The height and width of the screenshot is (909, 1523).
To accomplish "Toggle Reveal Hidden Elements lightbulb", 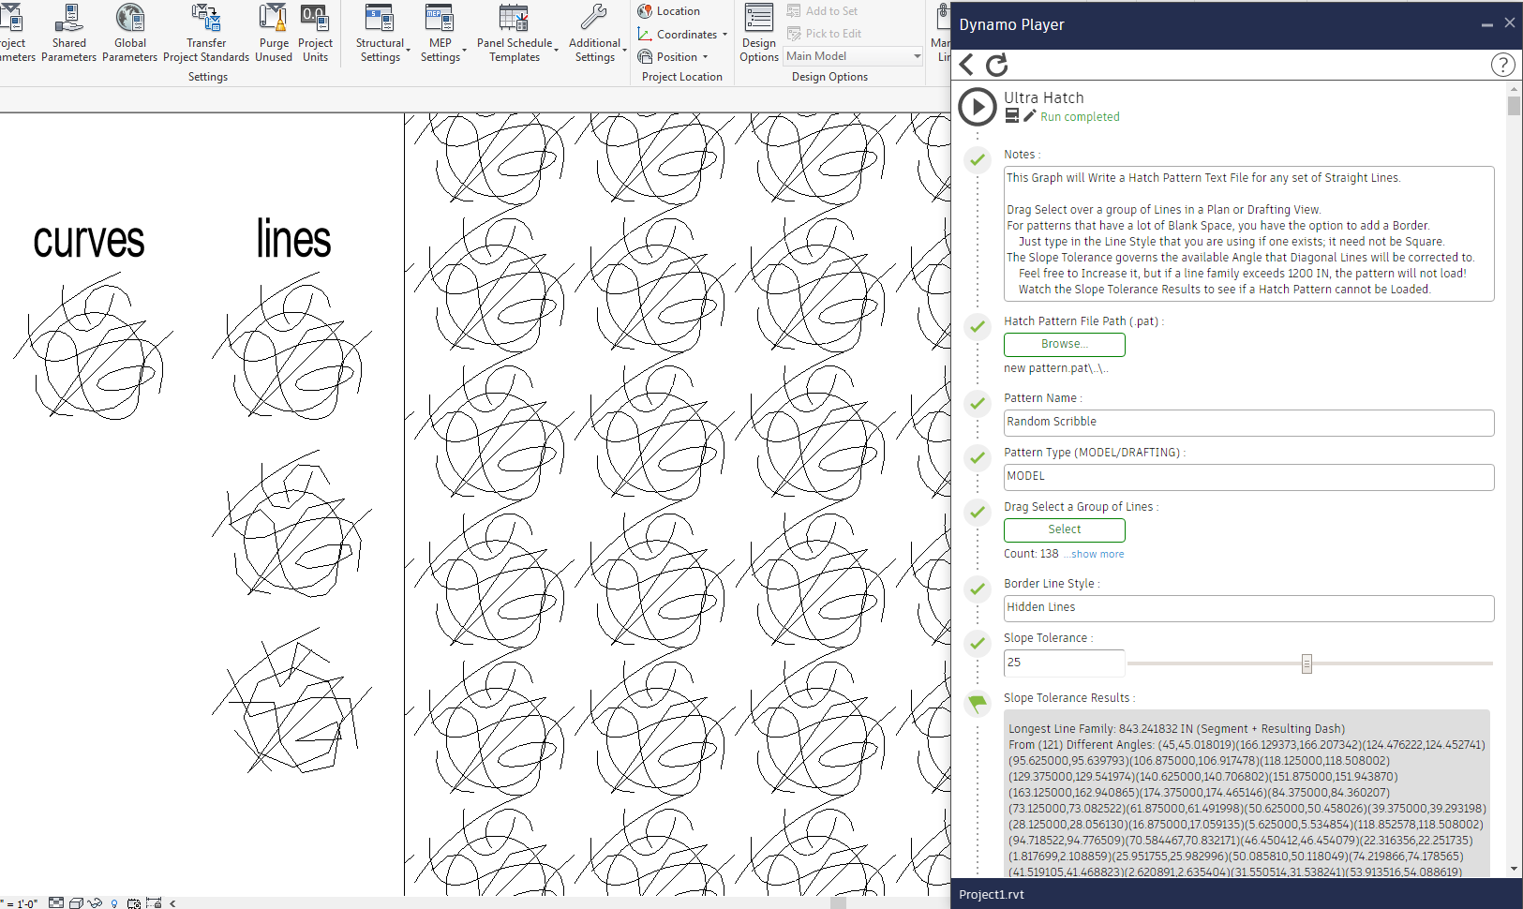I will click(114, 903).
